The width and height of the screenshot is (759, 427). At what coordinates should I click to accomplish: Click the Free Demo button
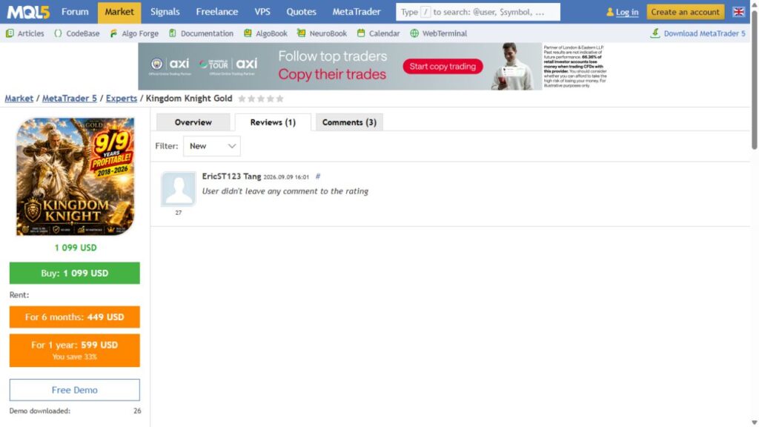(75, 390)
